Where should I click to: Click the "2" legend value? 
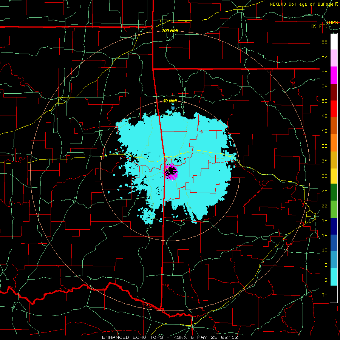pyautogui.click(x=326, y=280)
